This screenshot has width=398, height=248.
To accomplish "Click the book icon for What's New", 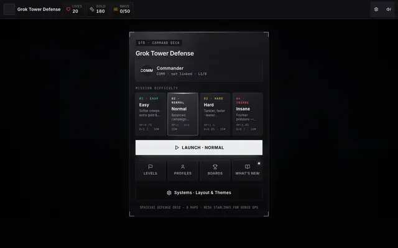I will [x=248, y=167].
